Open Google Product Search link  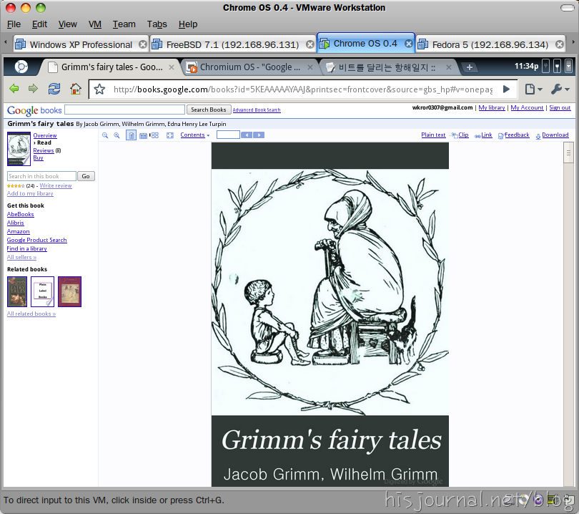[37, 240]
